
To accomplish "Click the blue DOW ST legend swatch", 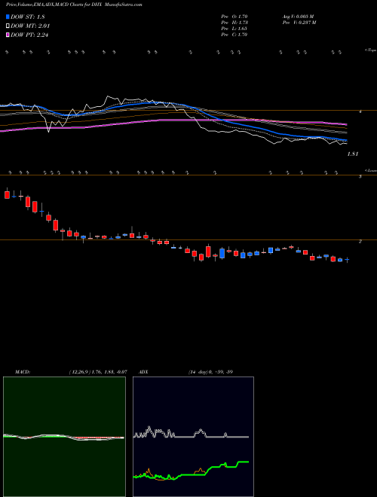I will [x=8, y=17].
